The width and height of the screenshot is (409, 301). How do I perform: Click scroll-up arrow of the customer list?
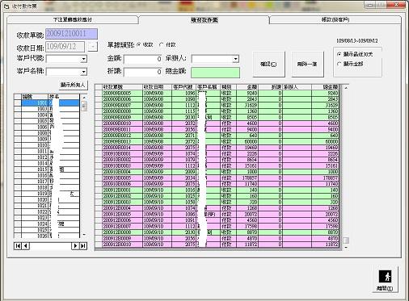point(84,97)
